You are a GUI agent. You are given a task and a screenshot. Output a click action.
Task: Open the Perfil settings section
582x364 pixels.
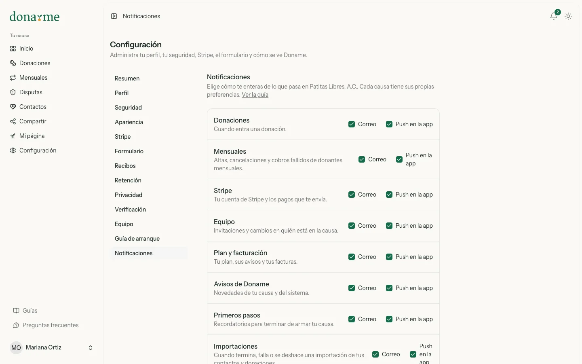pos(150,93)
